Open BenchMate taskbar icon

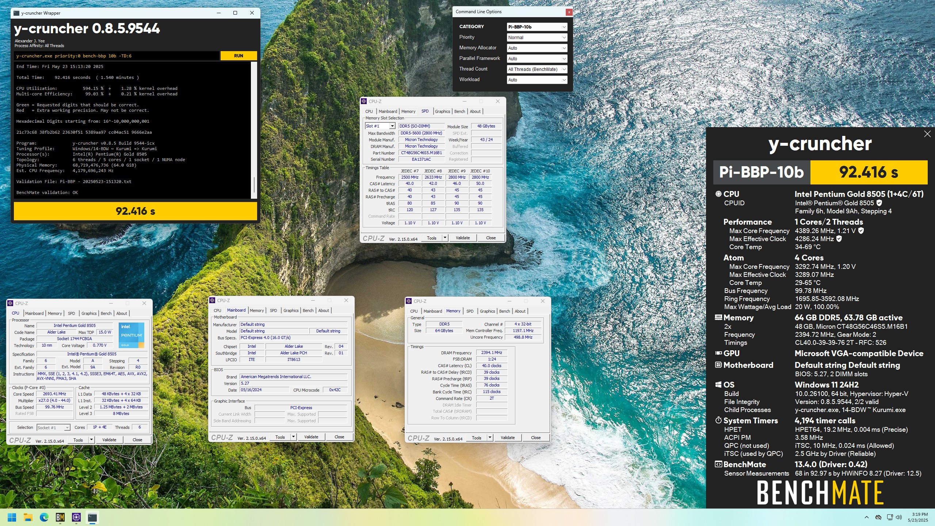point(60,517)
